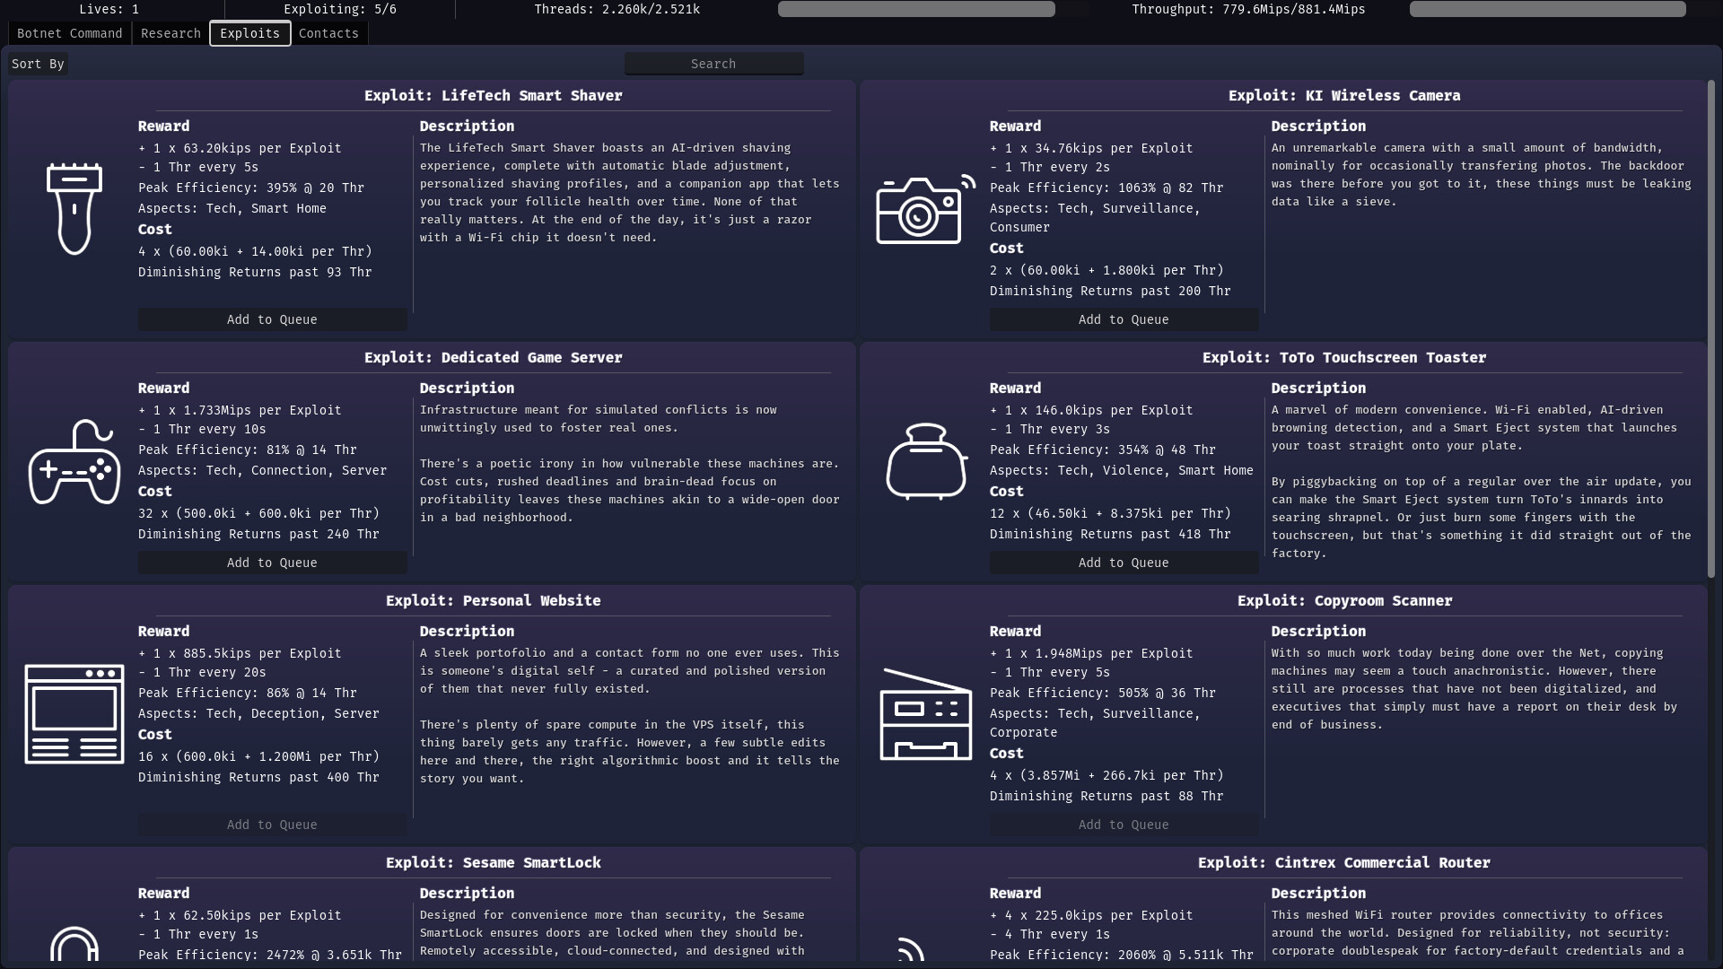Click the Personal Website browser icon
The width and height of the screenshot is (1723, 969).
point(74,714)
